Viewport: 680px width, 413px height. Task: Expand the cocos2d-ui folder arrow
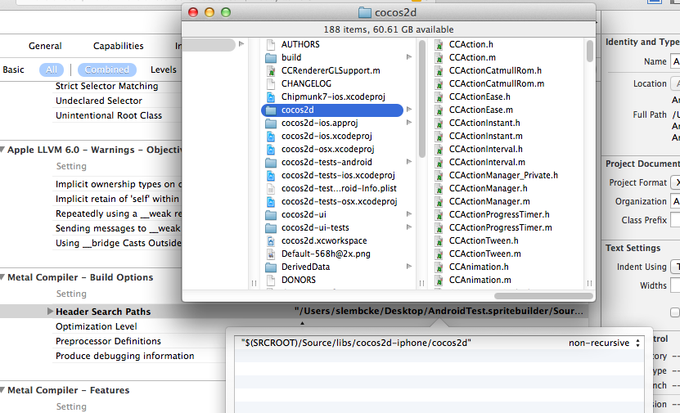click(409, 214)
